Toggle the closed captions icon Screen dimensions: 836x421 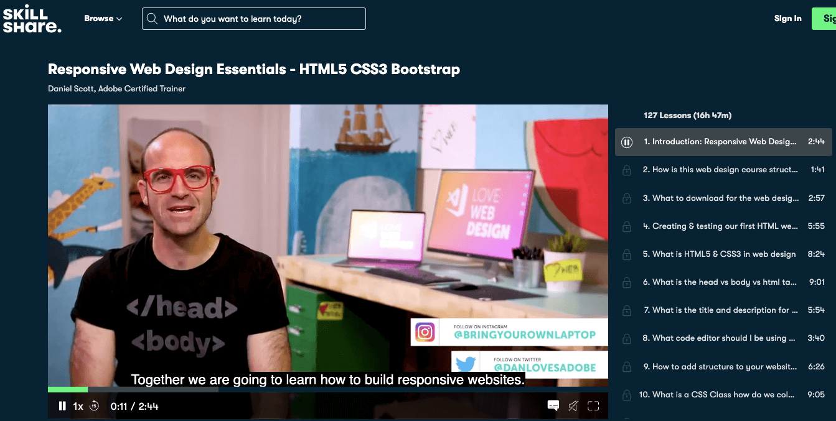point(553,406)
